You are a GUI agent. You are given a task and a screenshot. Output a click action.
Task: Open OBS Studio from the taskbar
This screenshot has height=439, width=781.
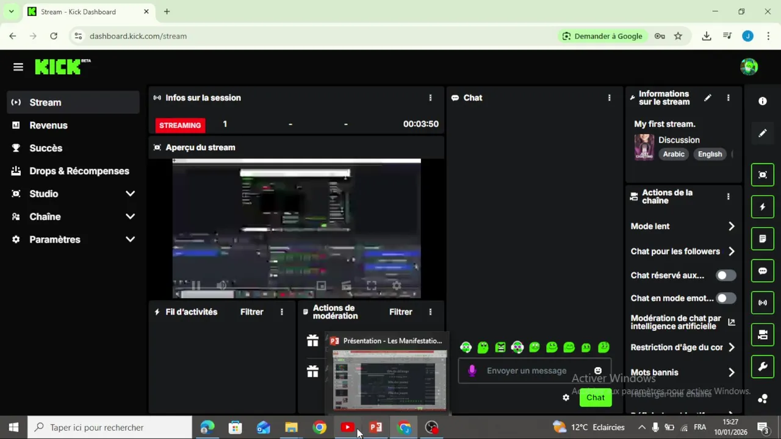click(432, 427)
